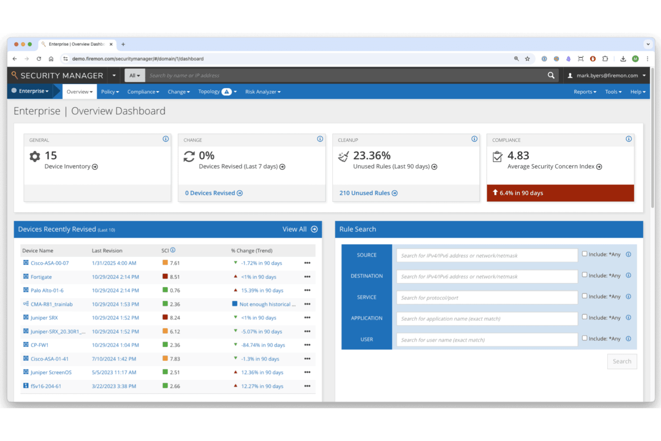The height and width of the screenshot is (441, 661).
Task: Open the Risk Analyzer menu
Action: 263,92
